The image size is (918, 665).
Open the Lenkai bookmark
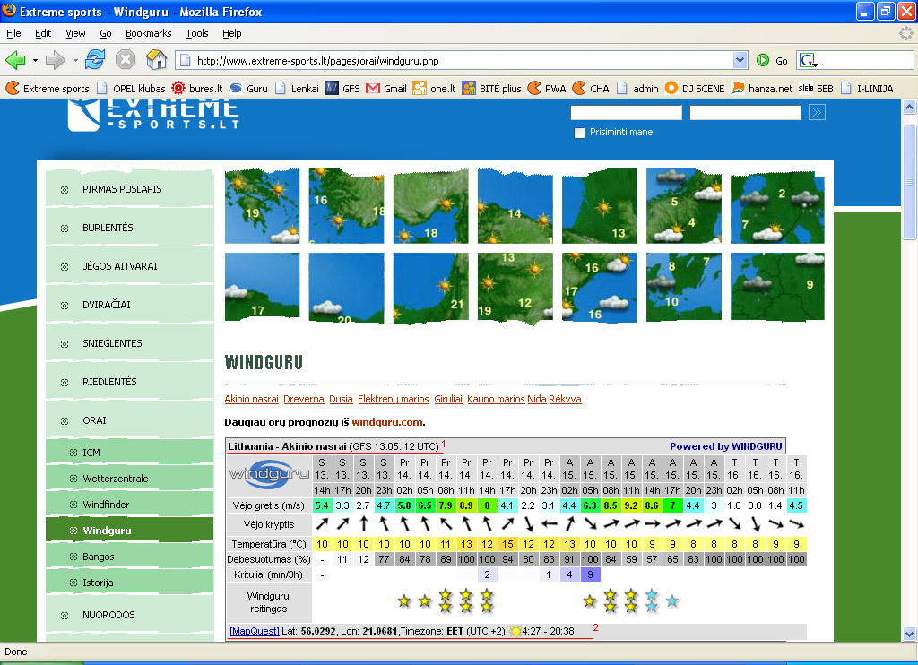coord(297,89)
